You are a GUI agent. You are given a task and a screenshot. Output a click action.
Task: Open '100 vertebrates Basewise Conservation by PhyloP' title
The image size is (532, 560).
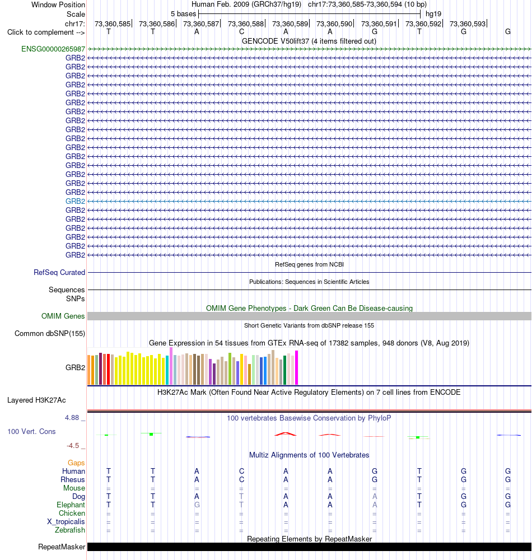click(309, 418)
